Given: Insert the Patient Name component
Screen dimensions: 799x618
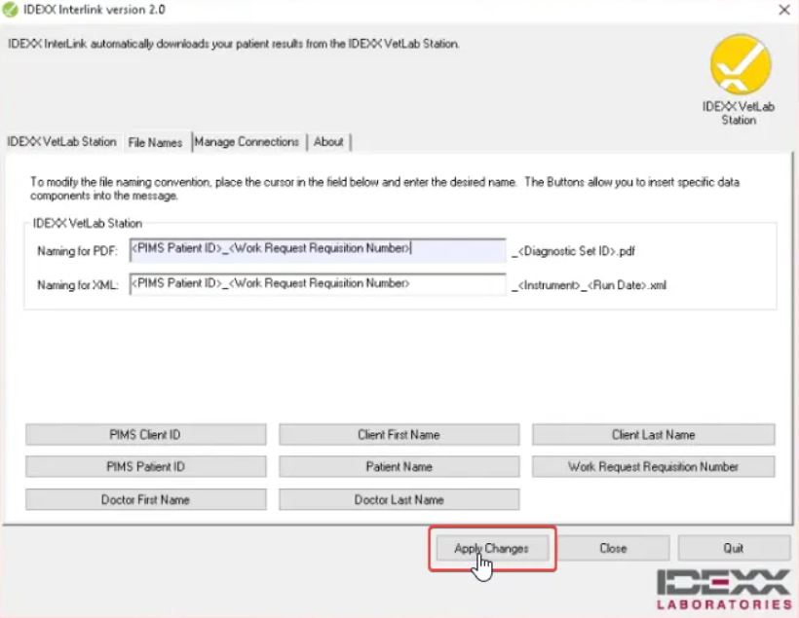Looking at the screenshot, I should point(399,467).
